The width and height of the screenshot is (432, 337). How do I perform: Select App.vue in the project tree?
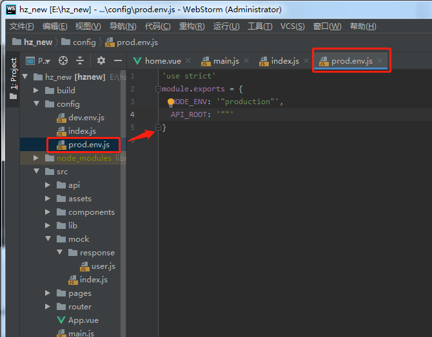tap(77, 320)
